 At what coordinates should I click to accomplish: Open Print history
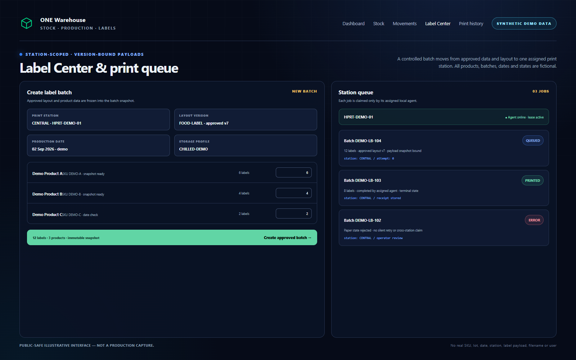click(x=471, y=23)
